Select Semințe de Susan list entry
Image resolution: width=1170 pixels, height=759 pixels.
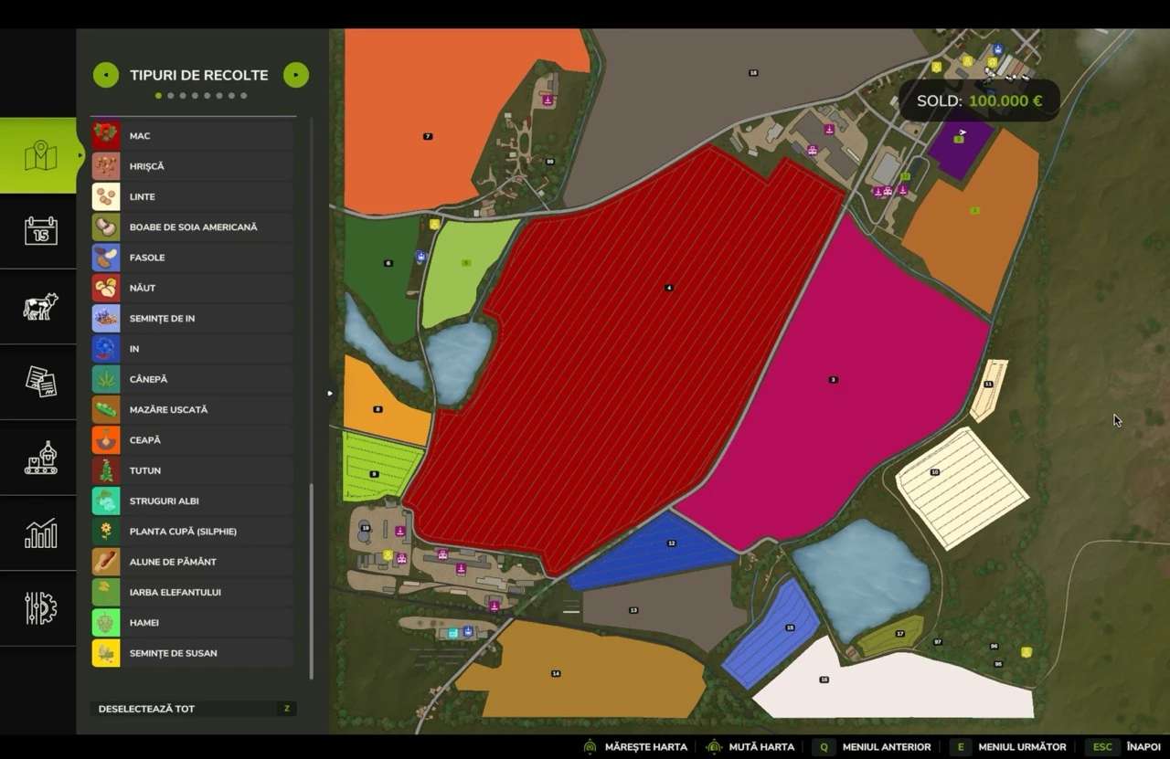192,653
